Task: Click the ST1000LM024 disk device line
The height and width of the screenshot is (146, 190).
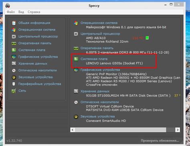Action: tap(128, 95)
